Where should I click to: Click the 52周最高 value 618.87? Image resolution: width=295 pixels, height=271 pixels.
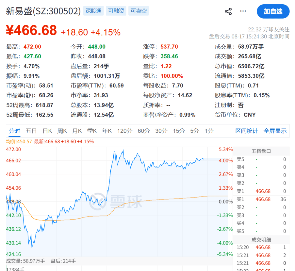(45, 105)
